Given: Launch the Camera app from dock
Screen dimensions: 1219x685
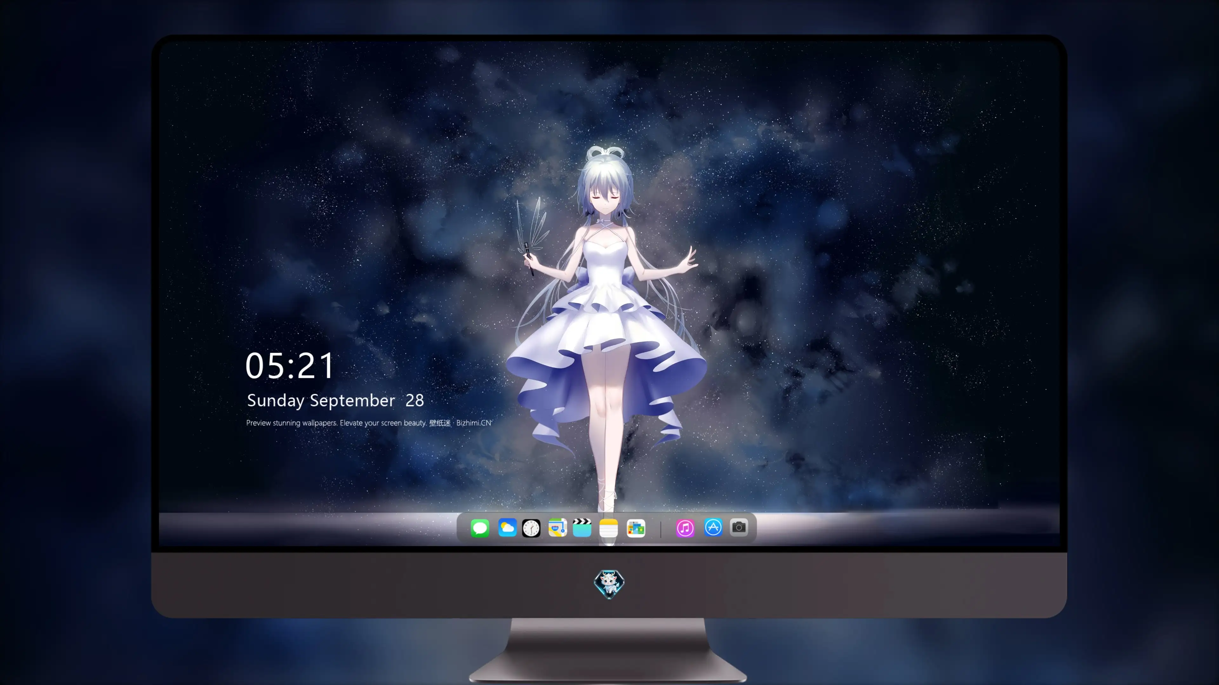Looking at the screenshot, I should click(739, 527).
